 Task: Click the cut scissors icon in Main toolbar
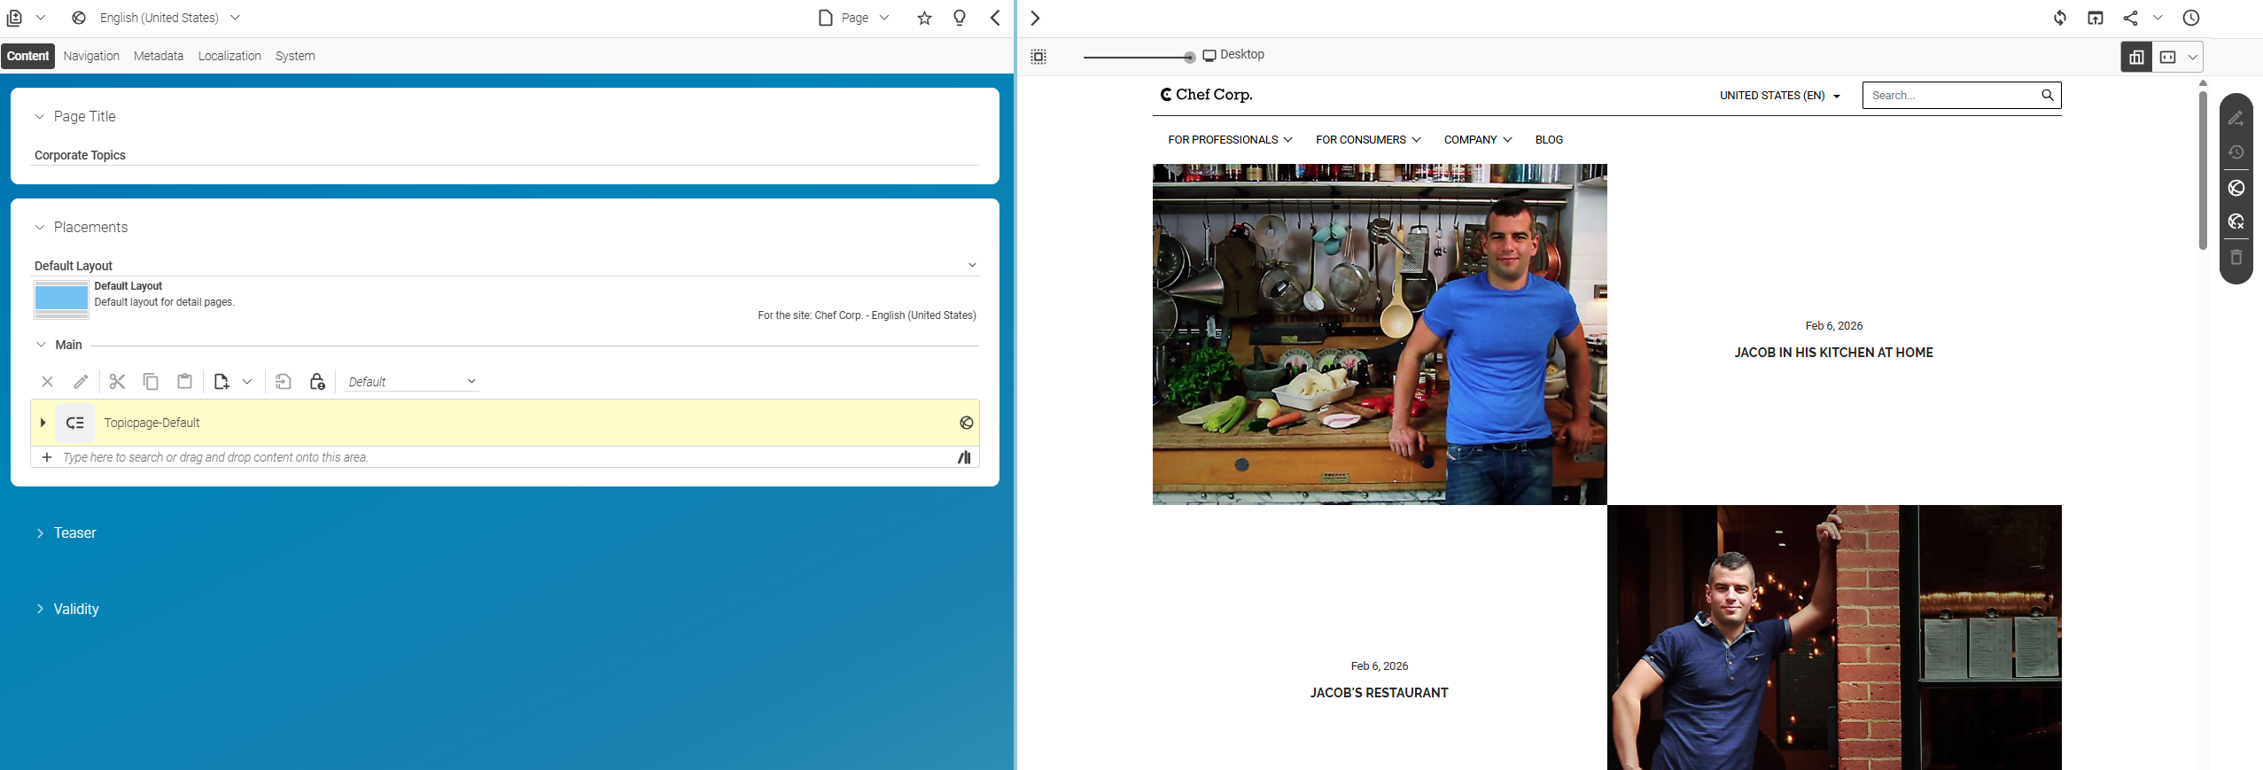[x=117, y=382]
